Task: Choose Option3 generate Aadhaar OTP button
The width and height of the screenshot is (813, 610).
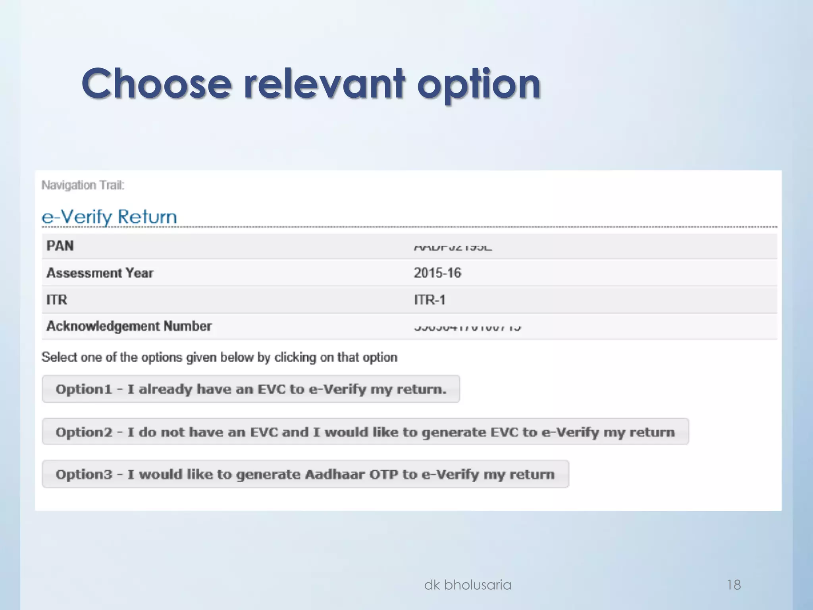Action: (305, 474)
